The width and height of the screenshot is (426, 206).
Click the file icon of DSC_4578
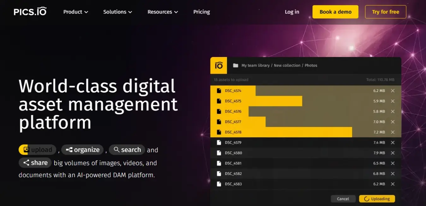pyautogui.click(x=219, y=132)
